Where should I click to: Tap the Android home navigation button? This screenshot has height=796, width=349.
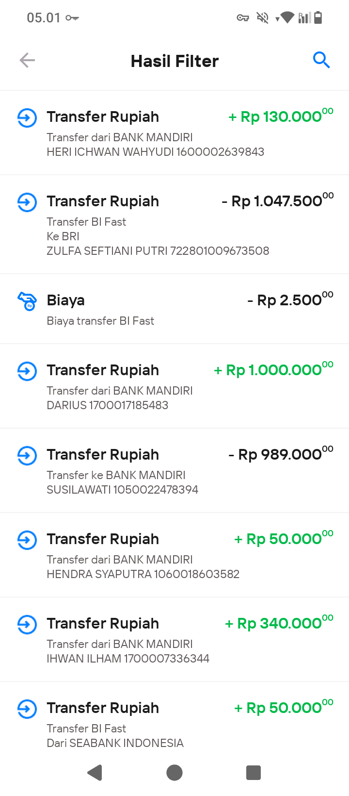click(174, 773)
